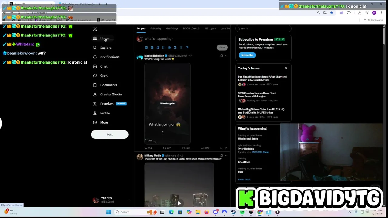Click Grok icon on Military Media post

coord(222,155)
